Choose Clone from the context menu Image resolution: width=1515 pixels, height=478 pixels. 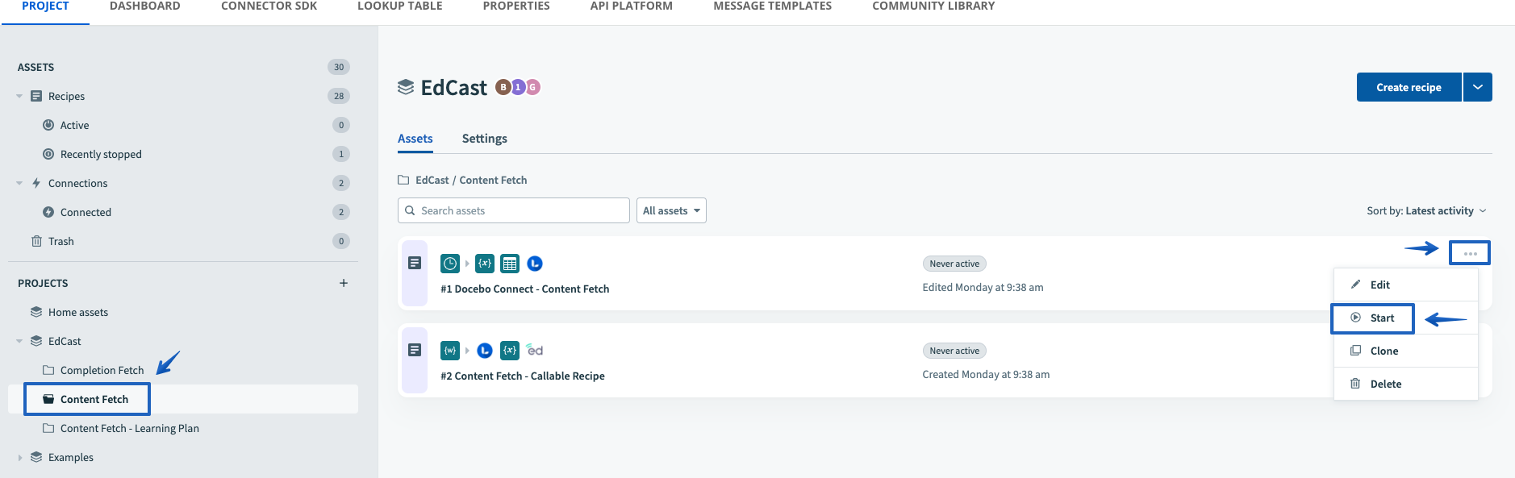click(1405, 351)
